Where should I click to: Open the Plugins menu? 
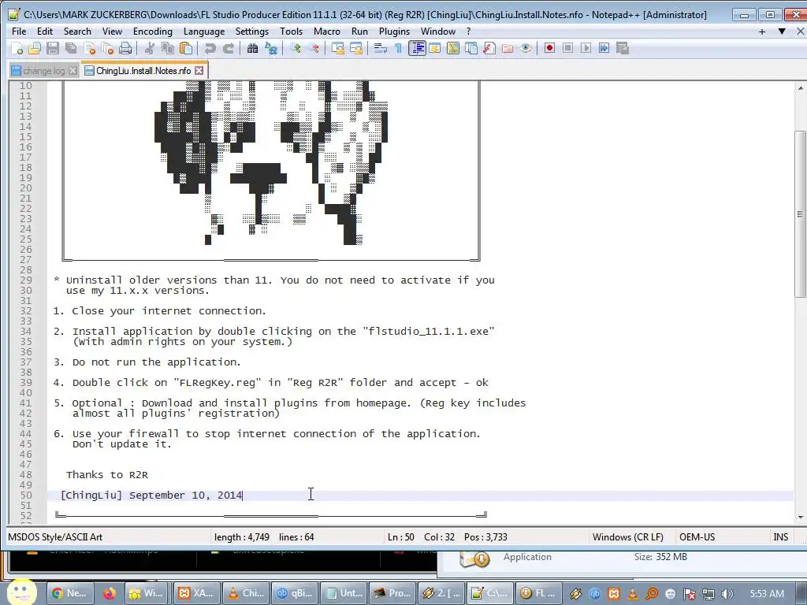point(394,32)
